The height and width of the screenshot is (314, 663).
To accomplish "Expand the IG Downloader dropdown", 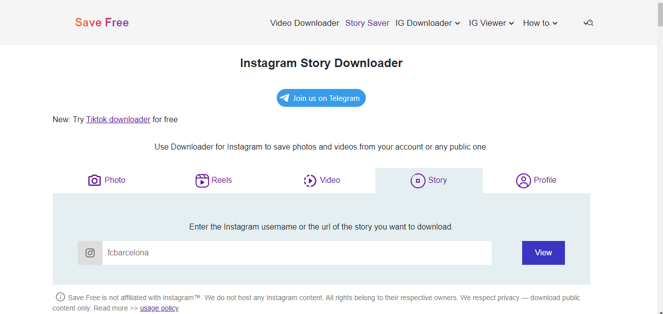I will 428,23.
